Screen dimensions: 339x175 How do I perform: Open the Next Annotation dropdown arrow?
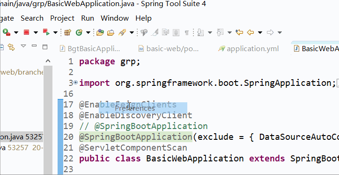(x=210, y=33)
